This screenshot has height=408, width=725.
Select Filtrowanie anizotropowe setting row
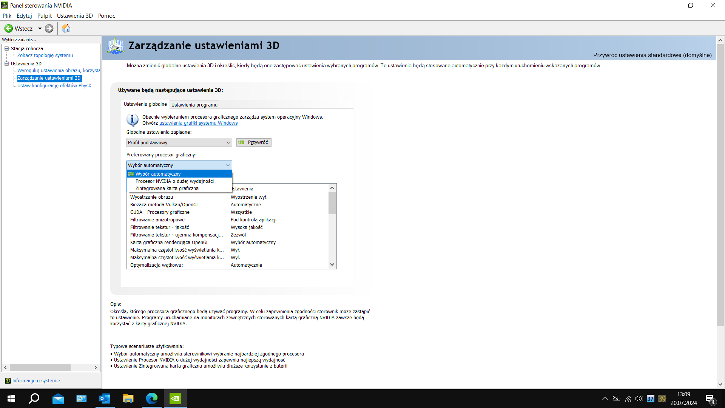click(228, 220)
